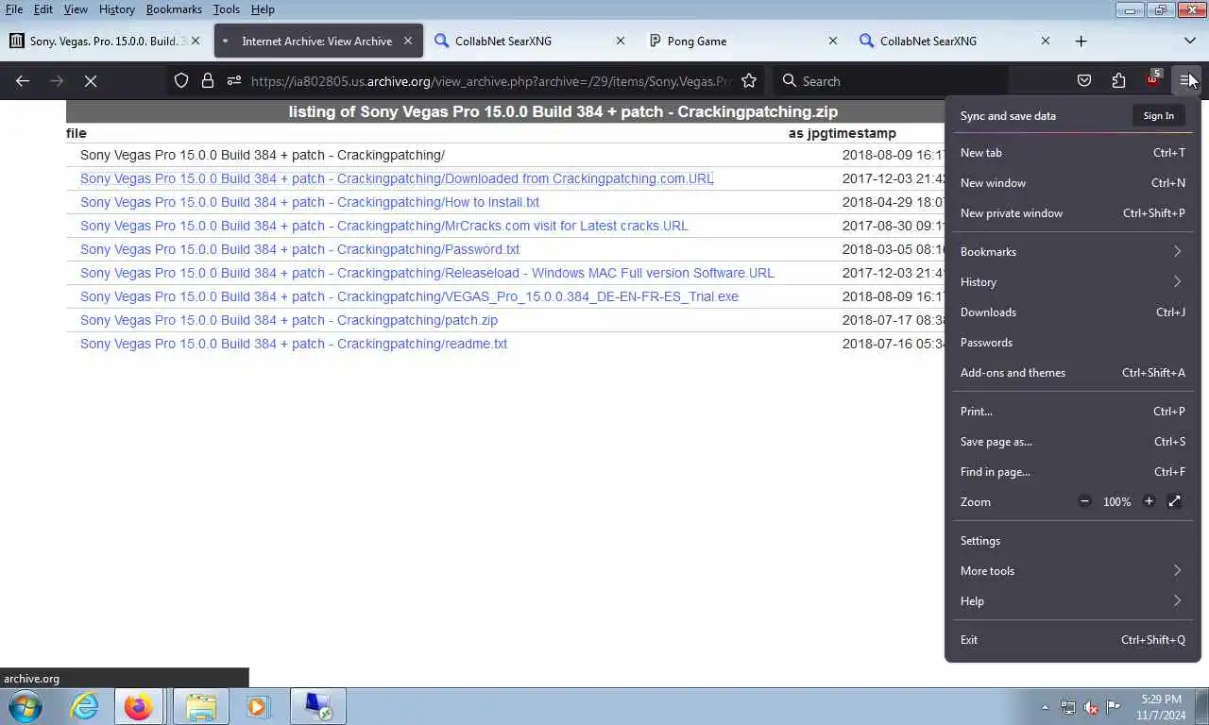Expand the Help submenu
This screenshot has height=725, width=1209.
point(1072,600)
